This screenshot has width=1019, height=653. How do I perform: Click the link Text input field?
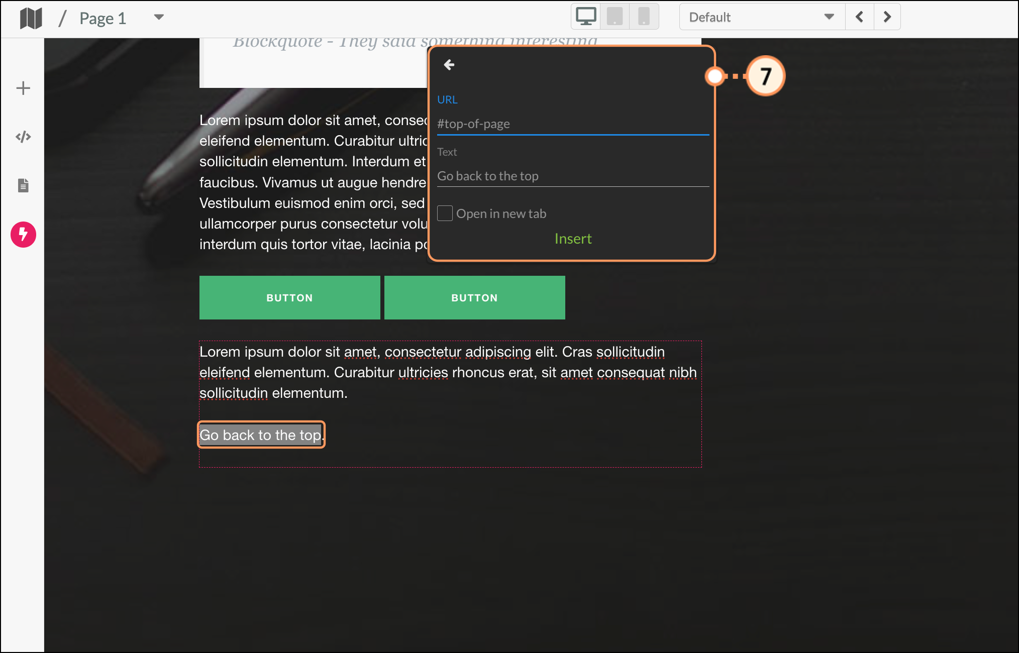point(573,176)
